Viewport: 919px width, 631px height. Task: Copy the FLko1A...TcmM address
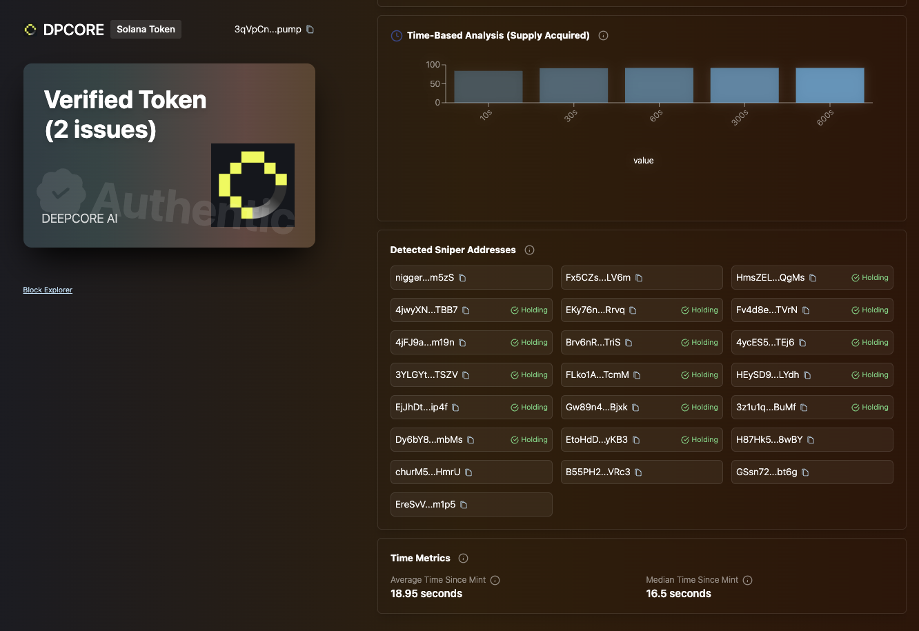[637, 375]
